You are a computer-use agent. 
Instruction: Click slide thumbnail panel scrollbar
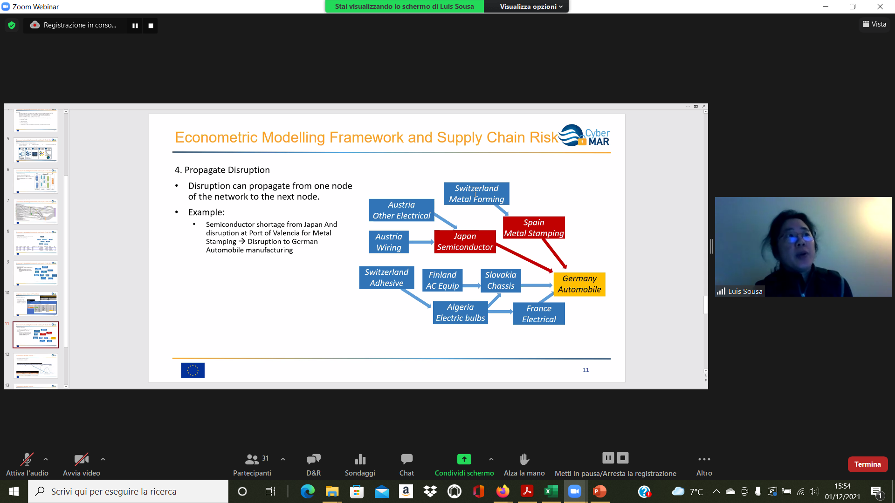click(66, 261)
